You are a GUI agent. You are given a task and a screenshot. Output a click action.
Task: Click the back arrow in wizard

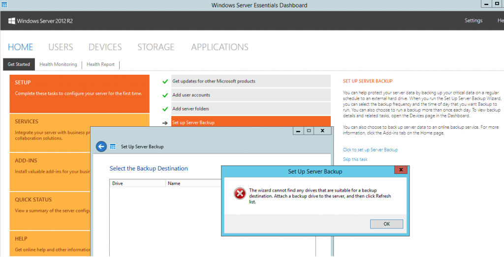[x=101, y=146]
